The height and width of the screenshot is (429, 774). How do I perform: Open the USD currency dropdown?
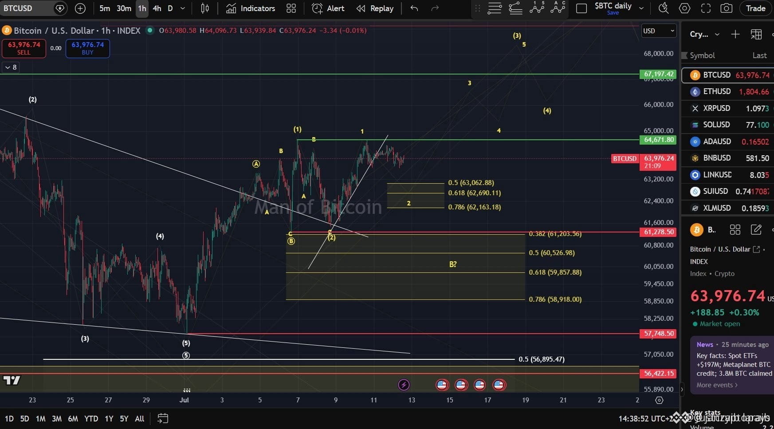point(659,31)
